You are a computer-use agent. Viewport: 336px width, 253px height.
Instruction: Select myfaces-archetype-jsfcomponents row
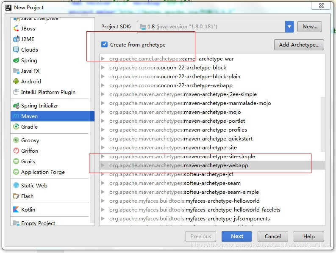tap(212, 219)
